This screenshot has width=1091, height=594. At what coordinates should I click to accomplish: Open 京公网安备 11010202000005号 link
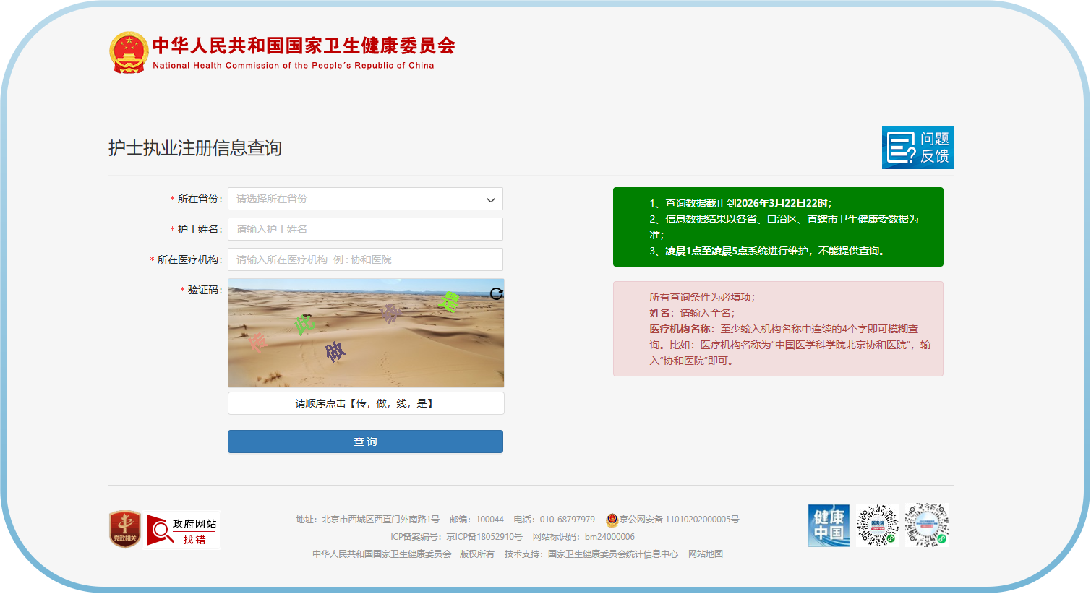pos(679,520)
